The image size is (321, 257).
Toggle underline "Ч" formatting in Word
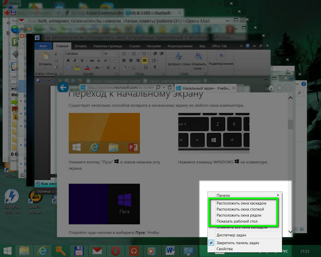point(82,60)
